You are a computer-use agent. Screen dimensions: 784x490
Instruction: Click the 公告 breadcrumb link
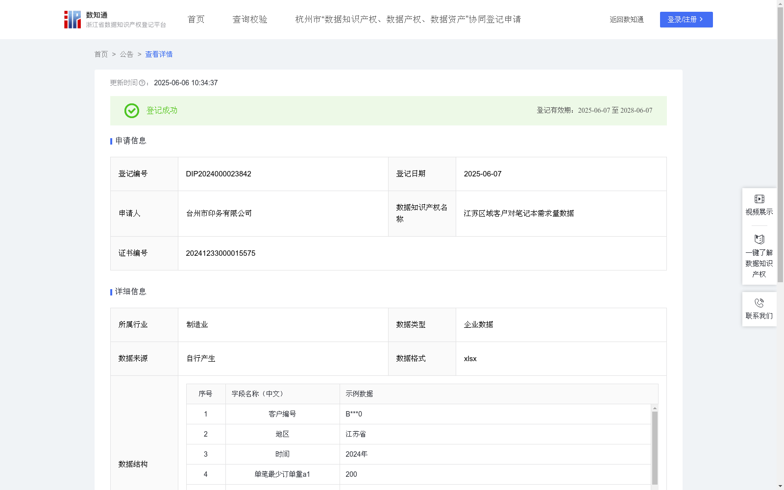tap(126, 54)
